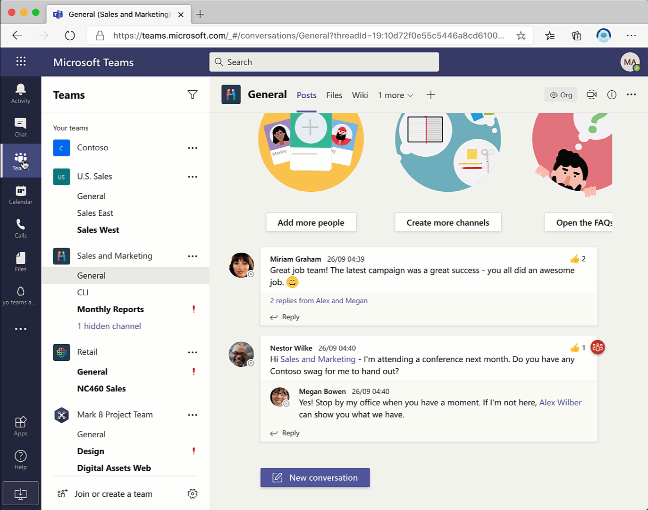Open the Calls section

click(x=21, y=229)
